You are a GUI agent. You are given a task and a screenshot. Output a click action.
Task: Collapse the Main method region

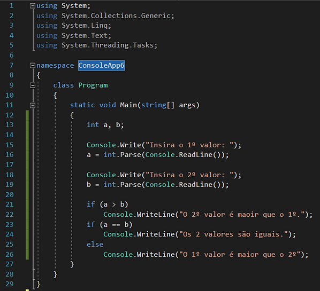pyautogui.click(x=33, y=105)
